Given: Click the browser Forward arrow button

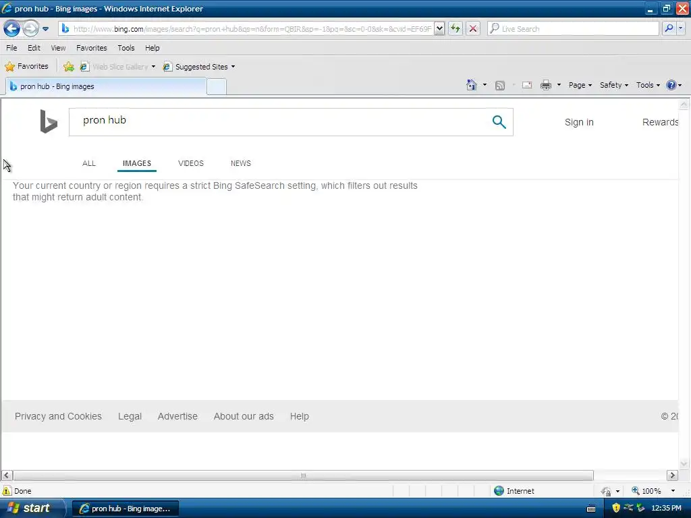Looking at the screenshot, I should (x=30, y=29).
